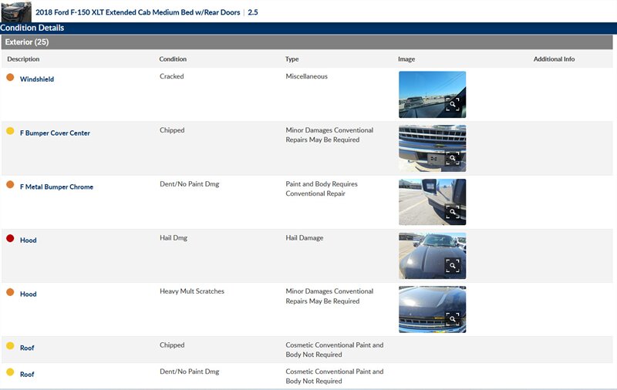Enlarge the F Bumper Cover Center photo
This screenshot has width=617, height=390.
pos(453,159)
